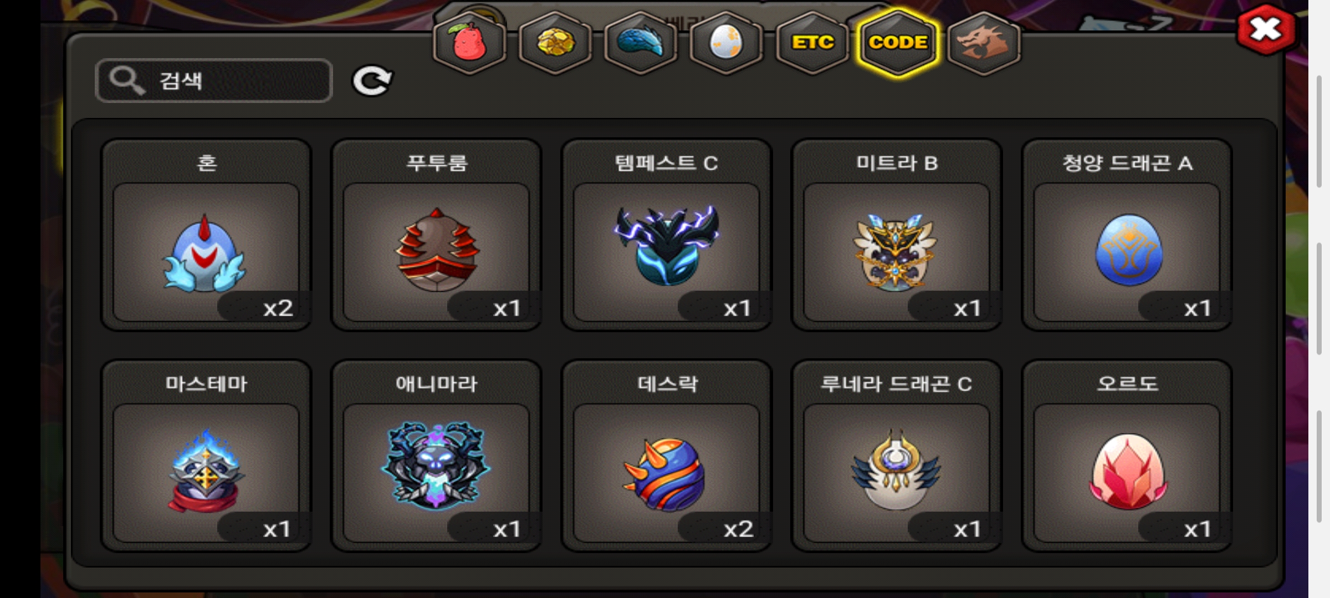Select the 혼 egg item
This screenshot has height=598, width=1330.
tap(206, 235)
